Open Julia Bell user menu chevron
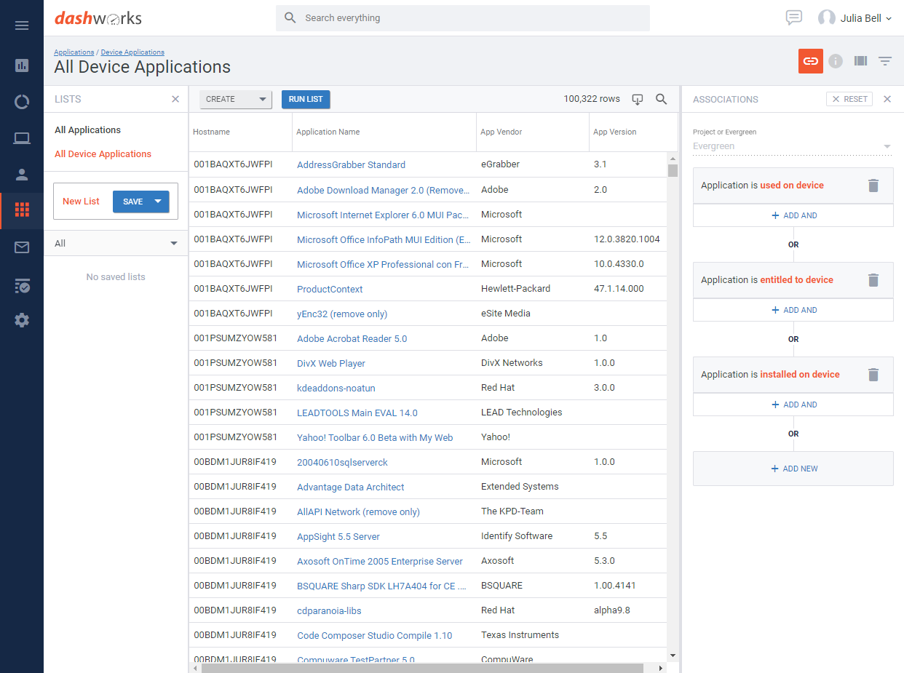Screen dimensions: 904x673 (x=889, y=19)
